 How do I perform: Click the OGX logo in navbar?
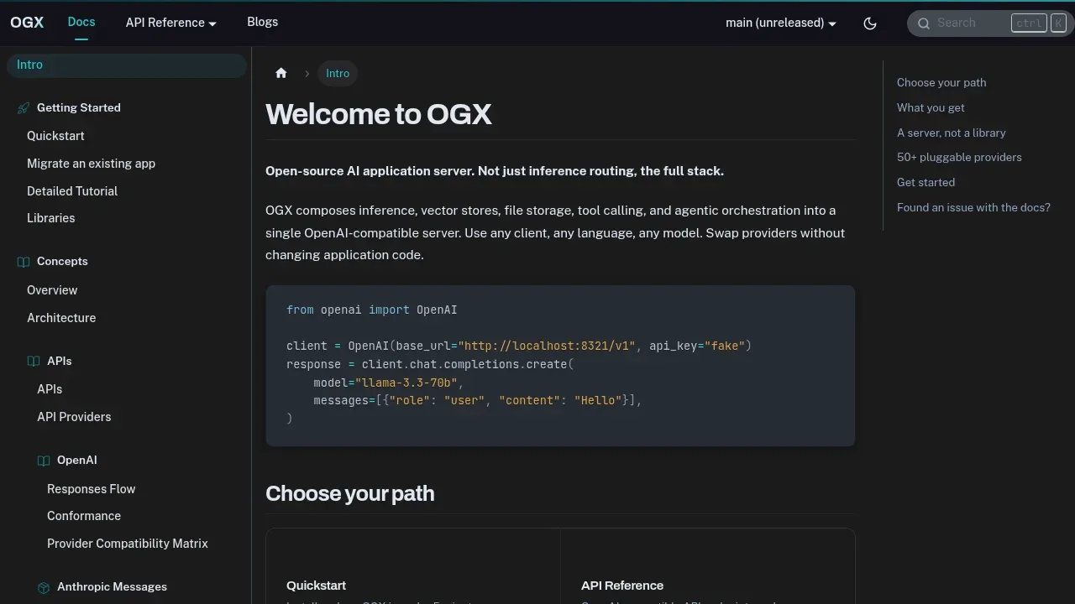(x=27, y=23)
